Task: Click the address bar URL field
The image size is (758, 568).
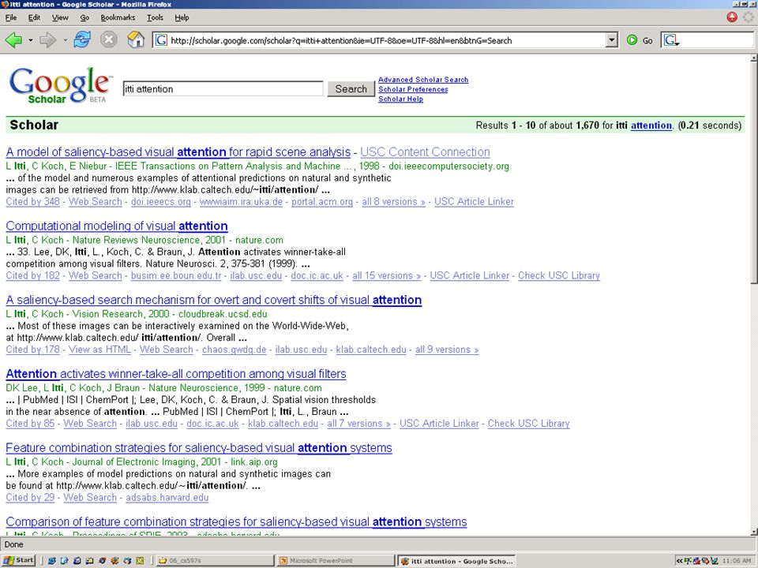Action: tap(387, 40)
